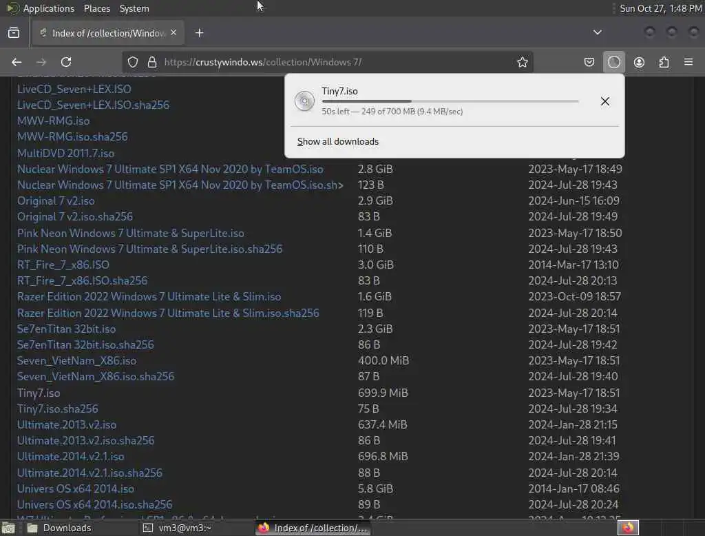705x536 pixels.
Task: Open Razer Edition 2022 Slim.iso.sha256 link
Action: coord(168,313)
